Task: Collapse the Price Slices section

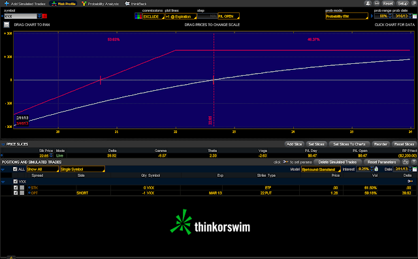Action: (x=3, y=144)
